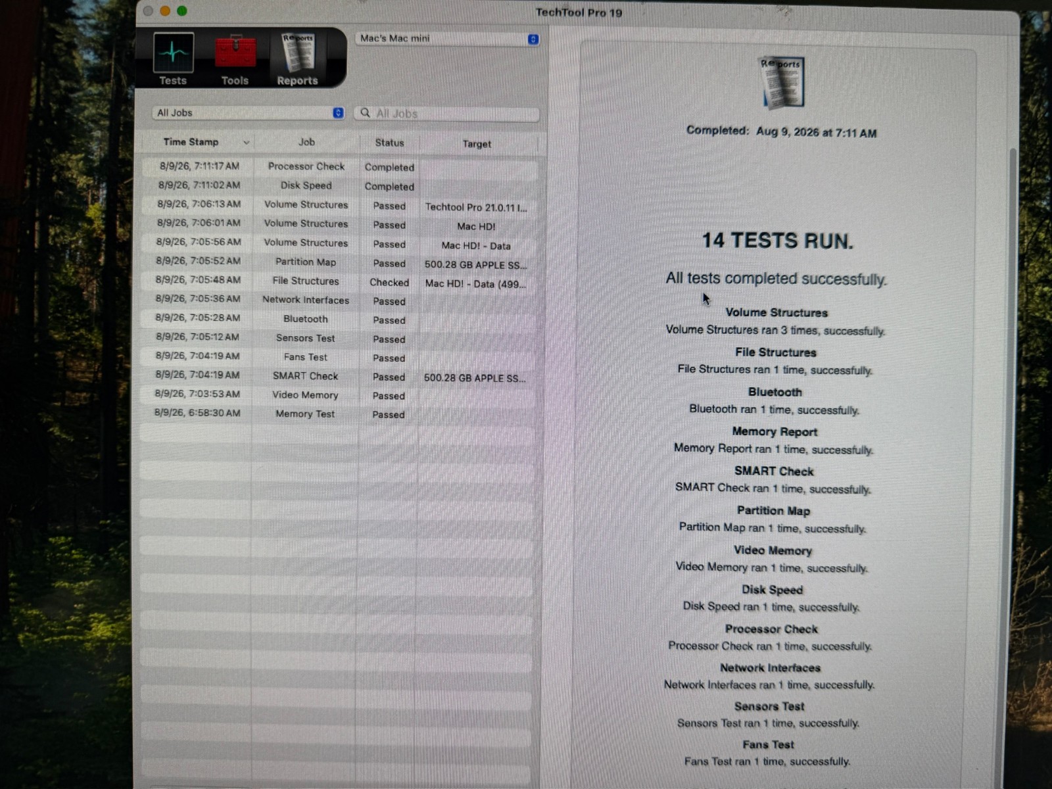Screen dimensions: 1052x789
Task: Click the green zoom window button
Action: tap(182, 11)
